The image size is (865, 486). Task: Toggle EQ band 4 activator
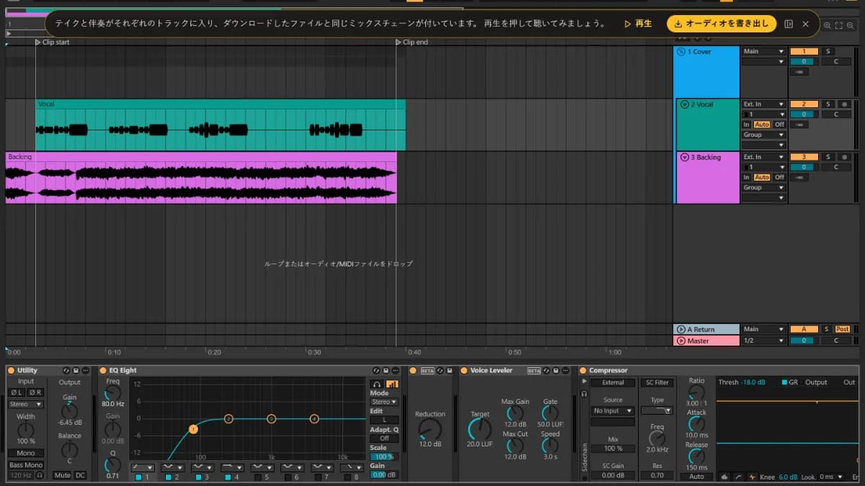click(x=228, y=477)
